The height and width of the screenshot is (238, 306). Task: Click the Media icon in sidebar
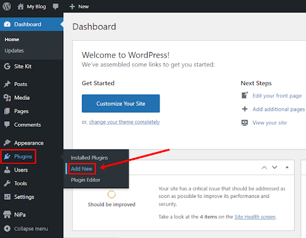7,97
